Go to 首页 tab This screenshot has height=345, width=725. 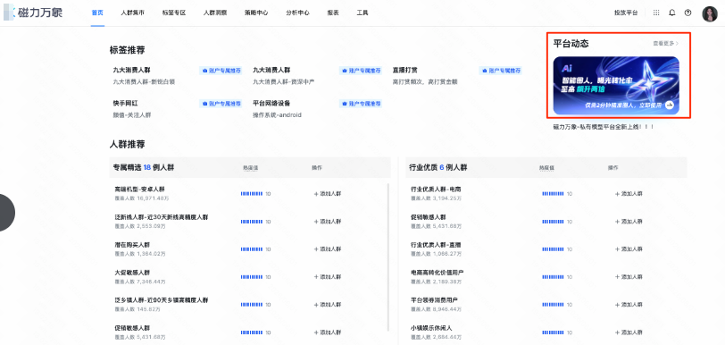[x=97, y=13]
